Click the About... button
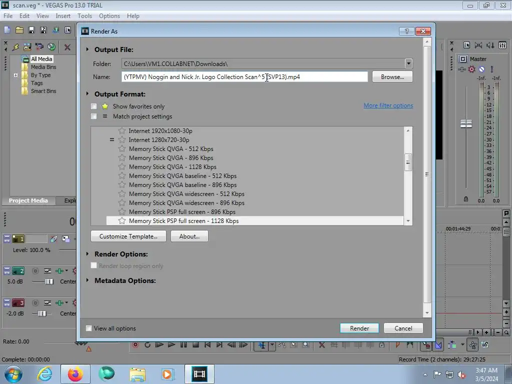 pos(189,236)
